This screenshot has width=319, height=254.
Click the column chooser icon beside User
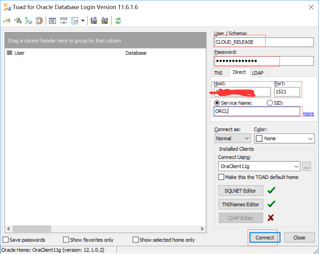(9, 53)
